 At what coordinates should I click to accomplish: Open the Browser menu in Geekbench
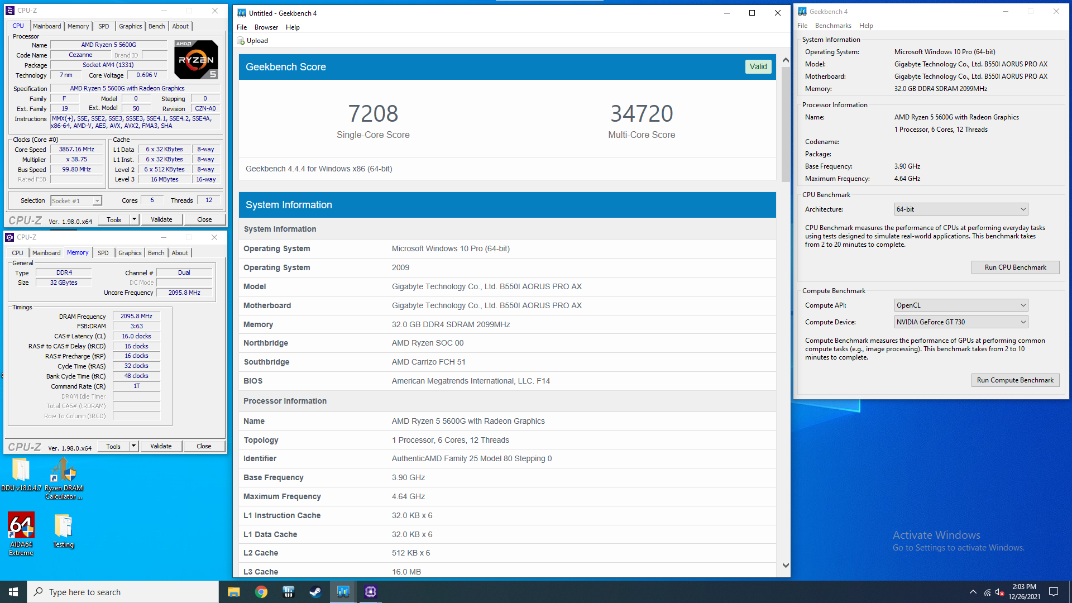pyautogui.click(x=266, y=27)
